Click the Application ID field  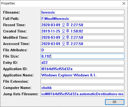(82, 69)
